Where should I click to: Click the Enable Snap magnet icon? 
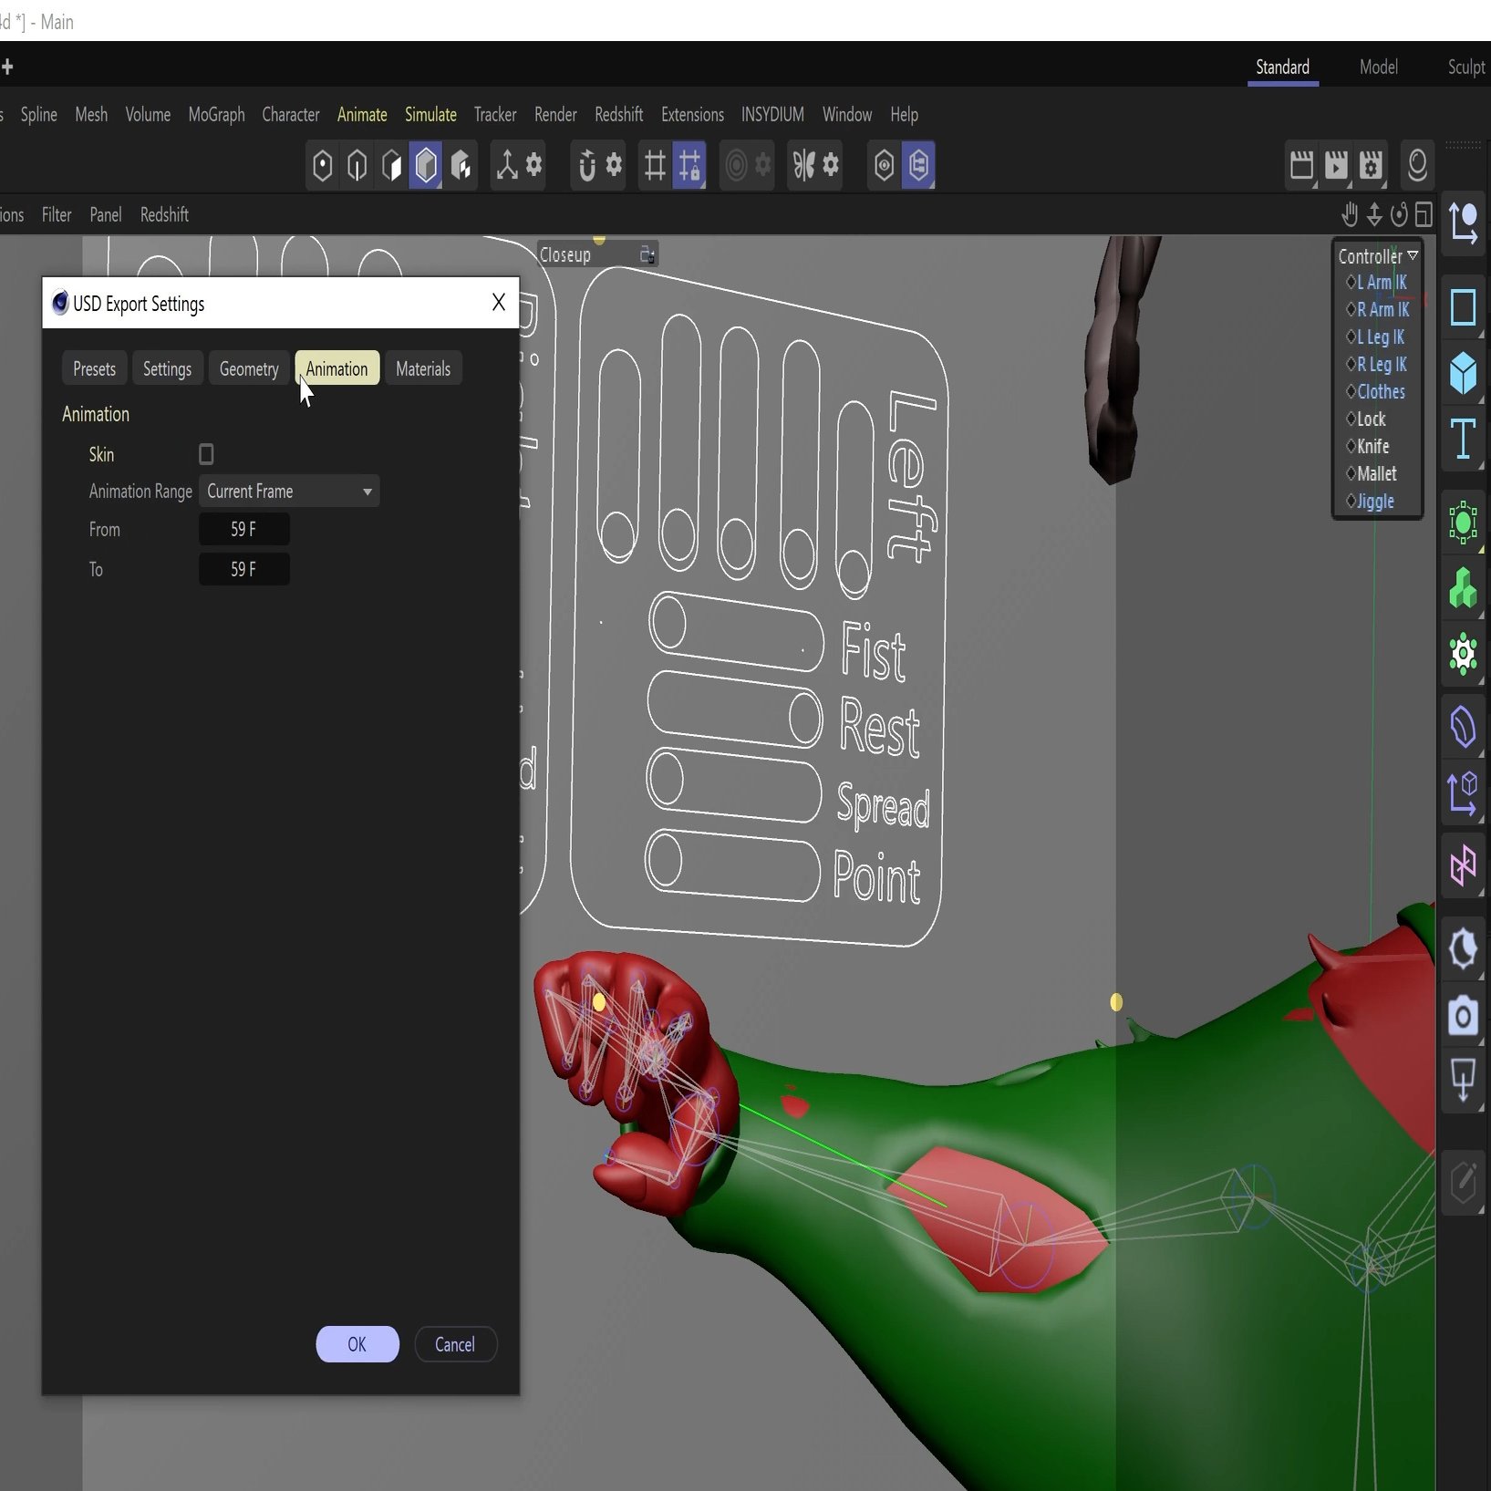tap(587, 165)
